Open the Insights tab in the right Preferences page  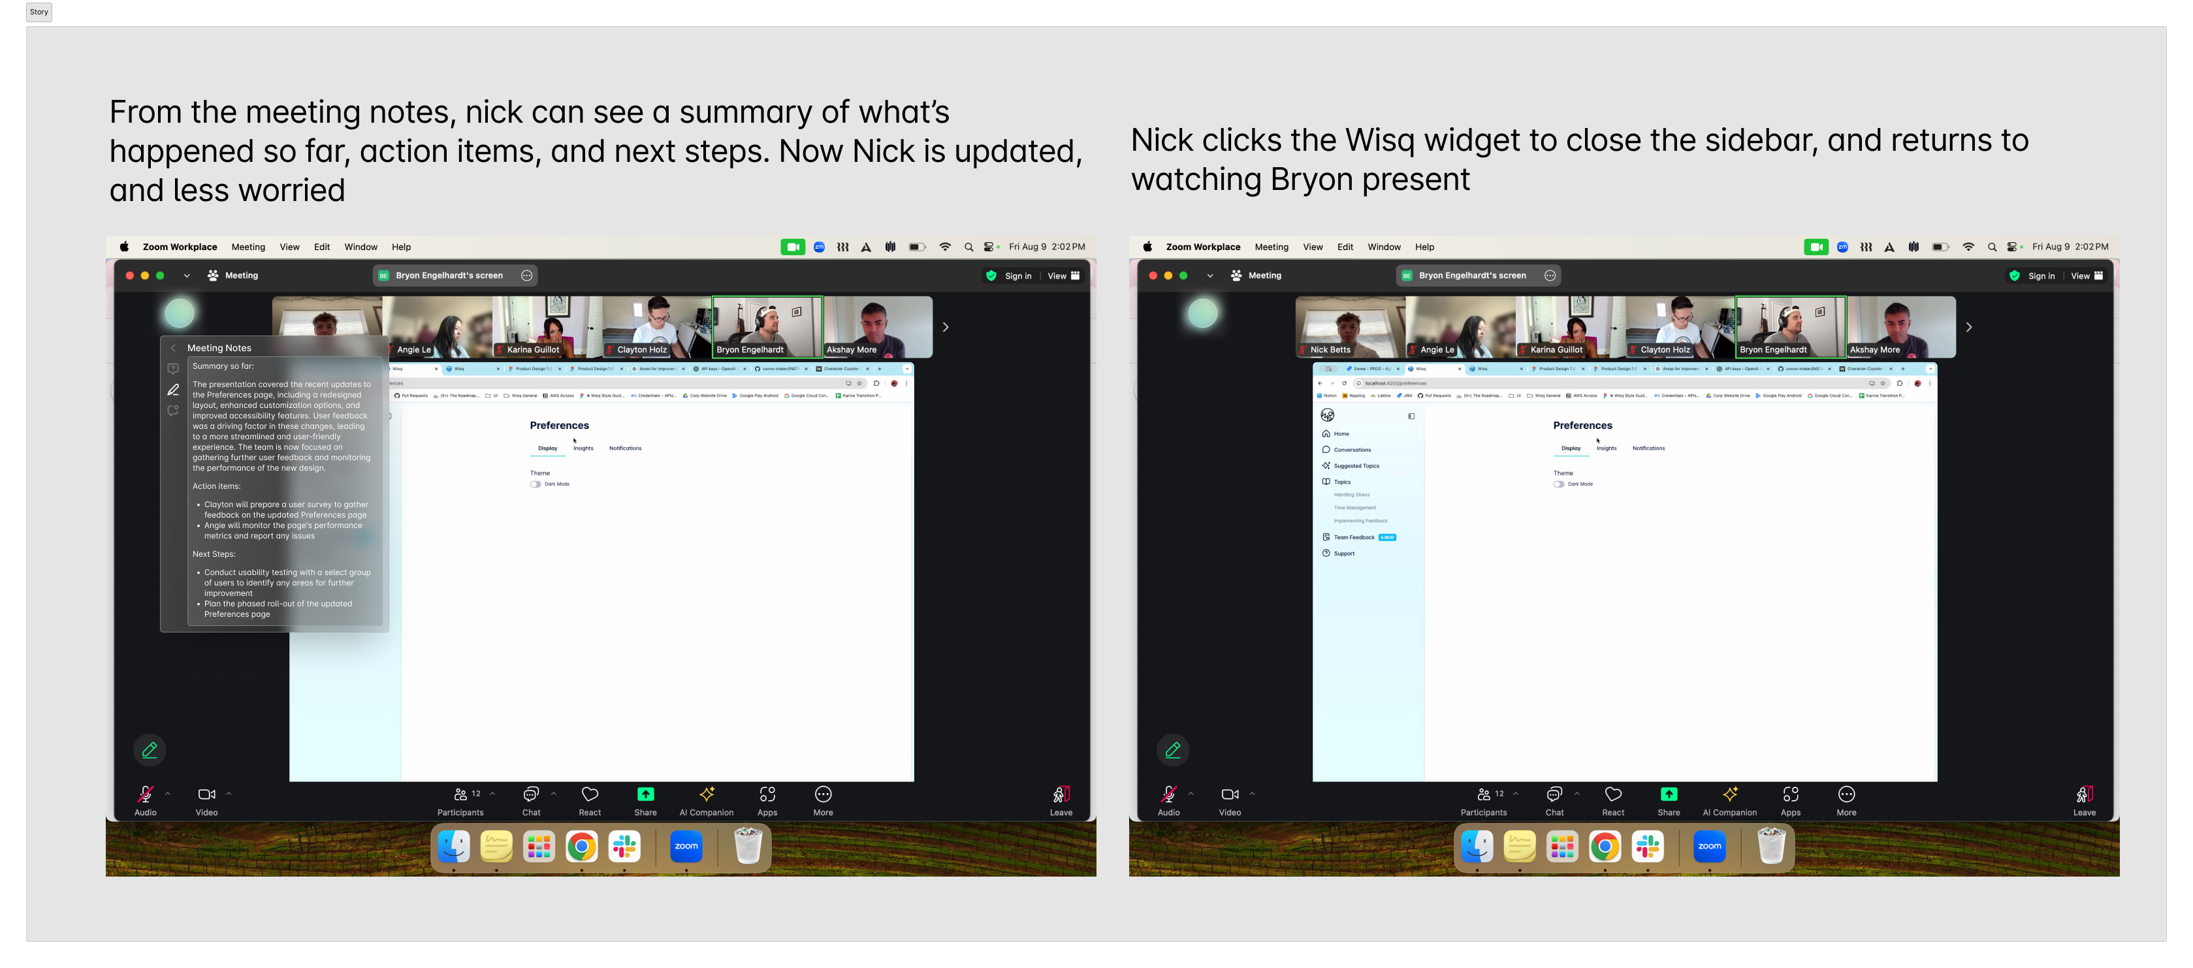(1606, 448)
